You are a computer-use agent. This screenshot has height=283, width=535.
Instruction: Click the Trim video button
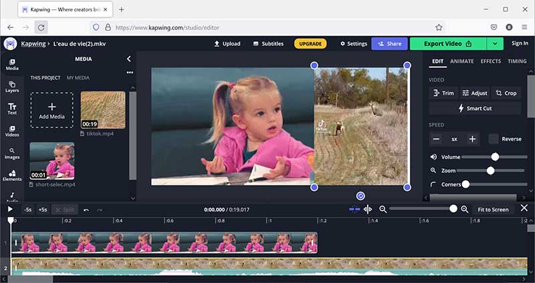tap(443, 93)
